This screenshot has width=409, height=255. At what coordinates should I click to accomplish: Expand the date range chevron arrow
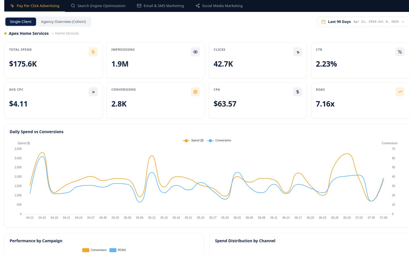[x=403, y=22]
